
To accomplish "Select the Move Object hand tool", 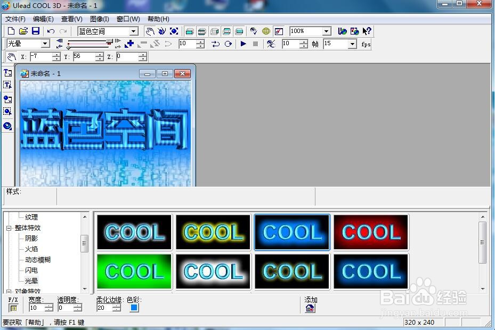I will tap(150, 31).
